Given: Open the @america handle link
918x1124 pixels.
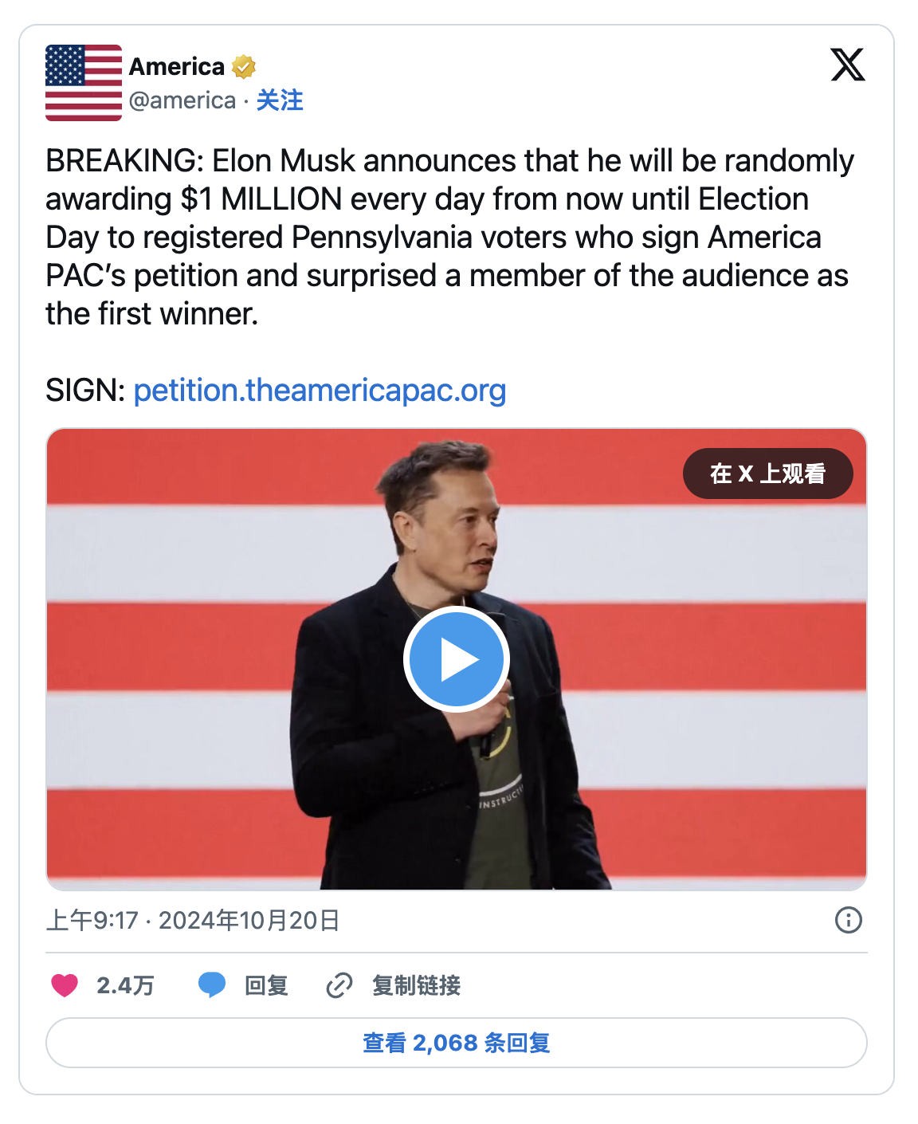Looking at the screenshot, I should pyautogui.click(x=182, y=100).
